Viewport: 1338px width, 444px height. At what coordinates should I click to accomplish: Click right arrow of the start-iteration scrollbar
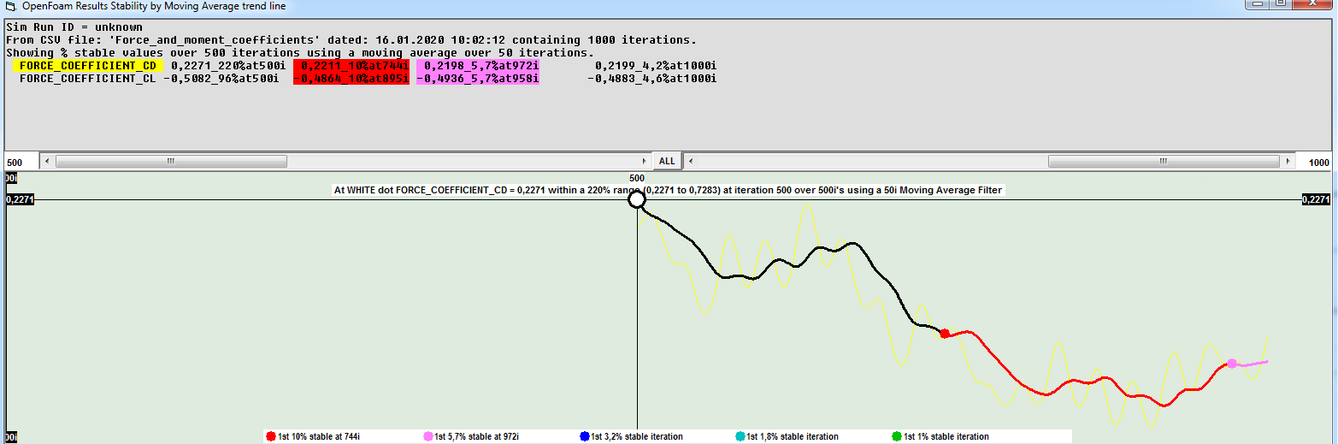pos(644,161)
